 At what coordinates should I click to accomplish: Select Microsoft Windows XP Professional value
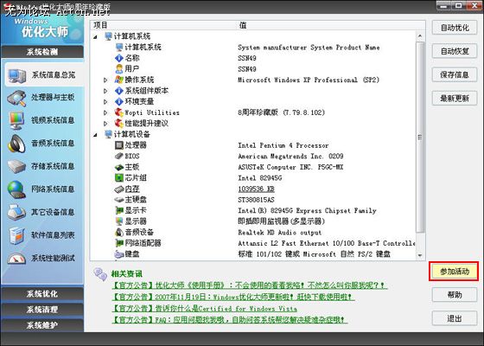pos(309,80)
